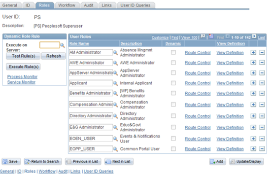271x178 pixels.
Task: Show next rows in User Roles grid
Action: tap(254, 36)
